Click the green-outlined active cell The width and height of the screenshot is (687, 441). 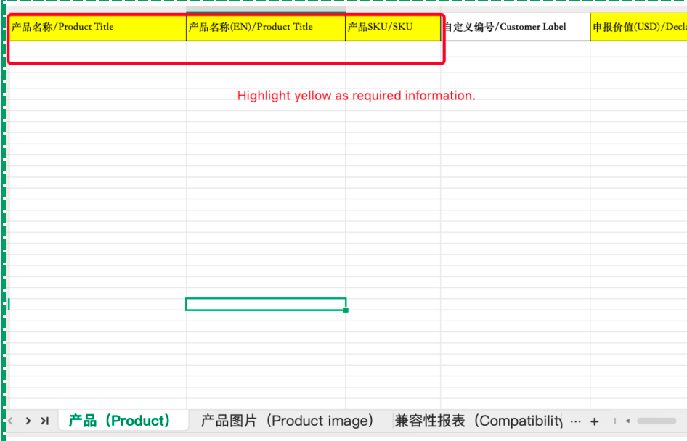[x=265, y=304]
